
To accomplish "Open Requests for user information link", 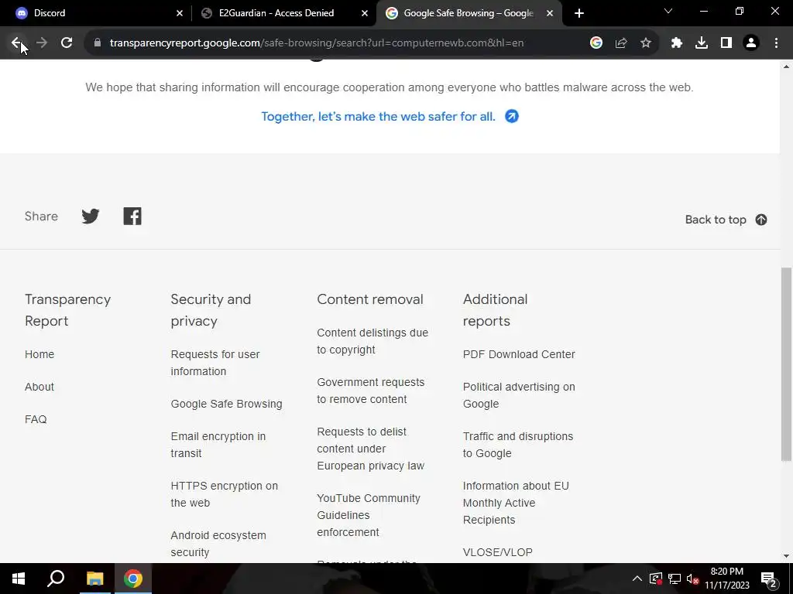I will click(x=215, y=363).
